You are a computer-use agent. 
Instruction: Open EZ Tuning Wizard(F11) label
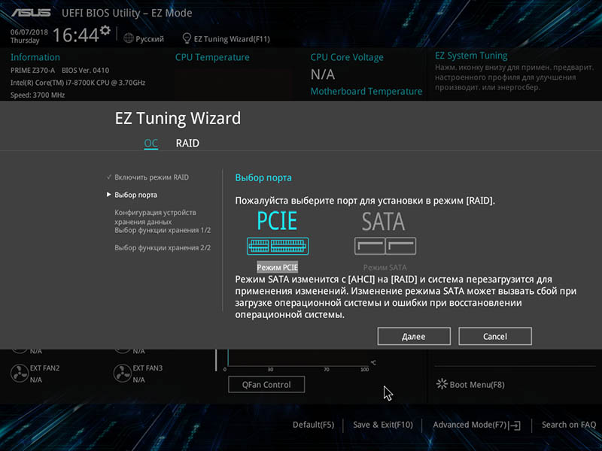point(232,39)
